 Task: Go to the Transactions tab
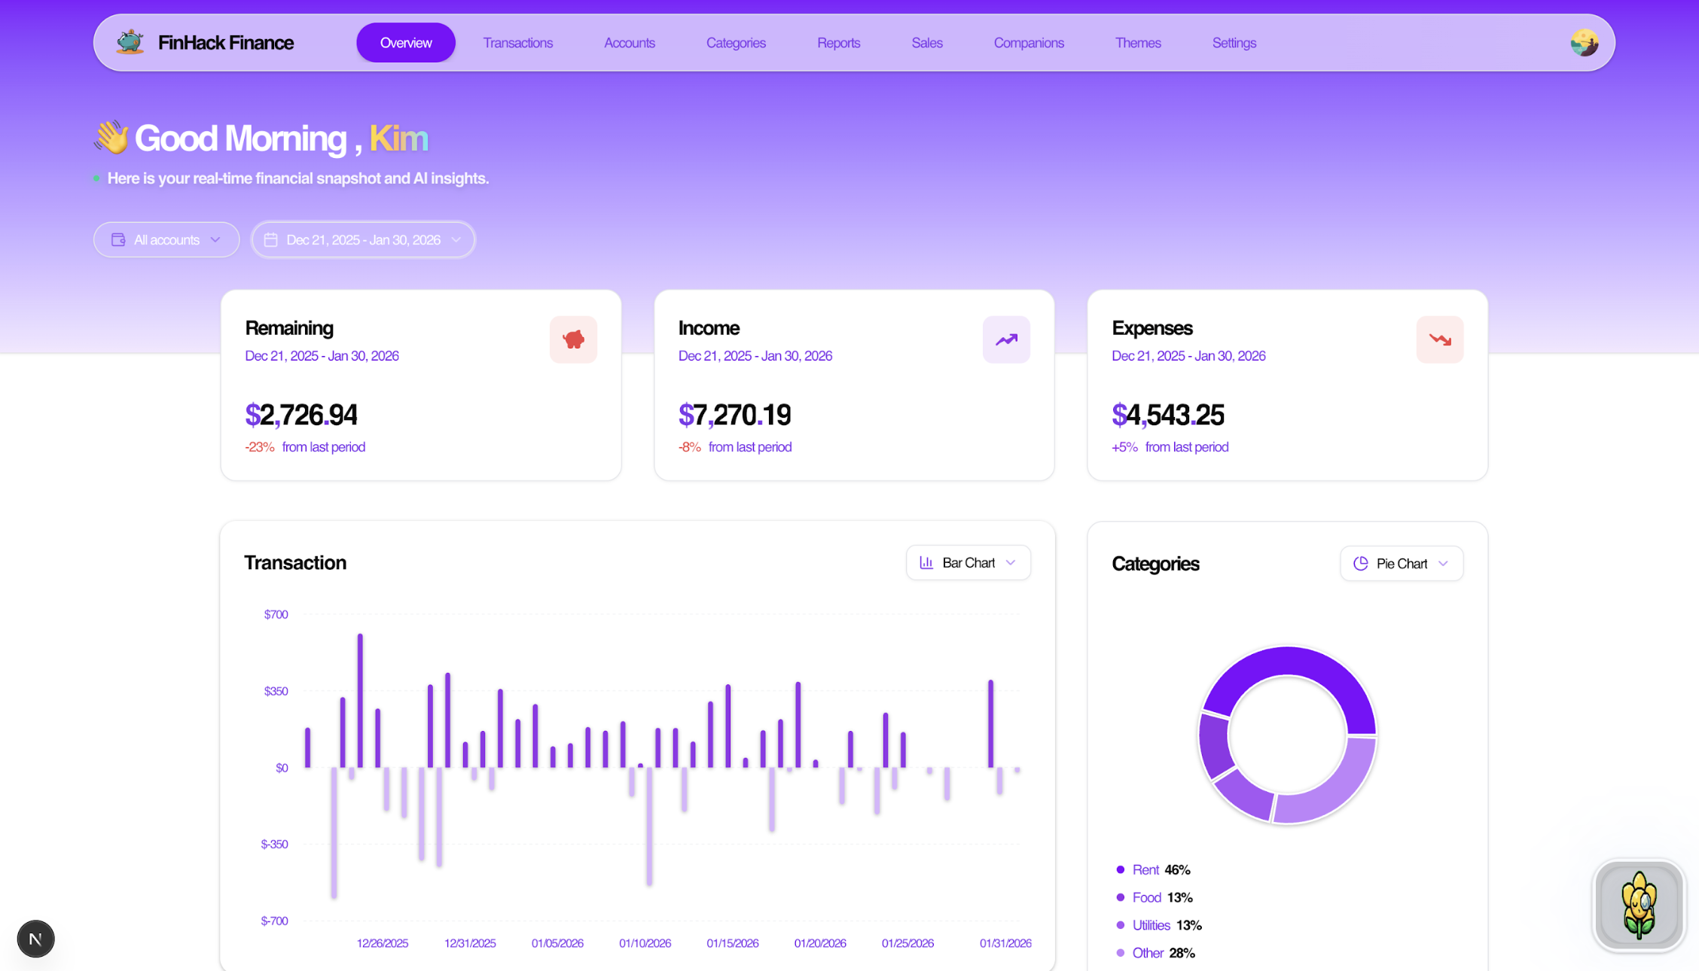pos(517,43)
